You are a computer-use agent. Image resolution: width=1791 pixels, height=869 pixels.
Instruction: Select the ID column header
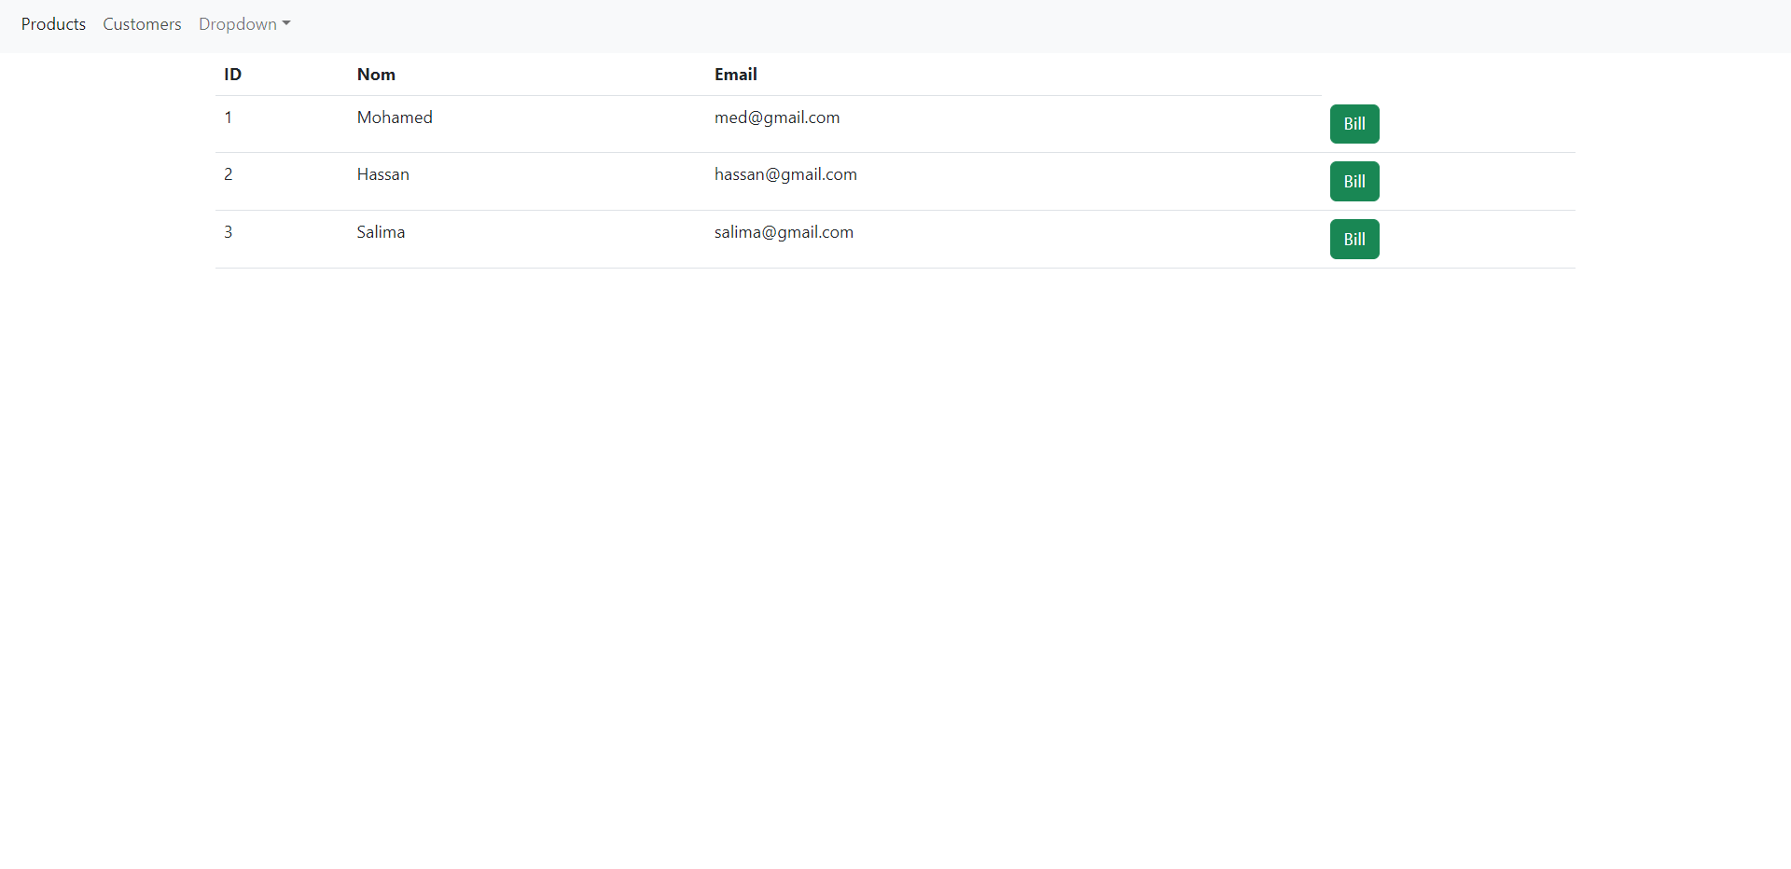click(232, 75)
